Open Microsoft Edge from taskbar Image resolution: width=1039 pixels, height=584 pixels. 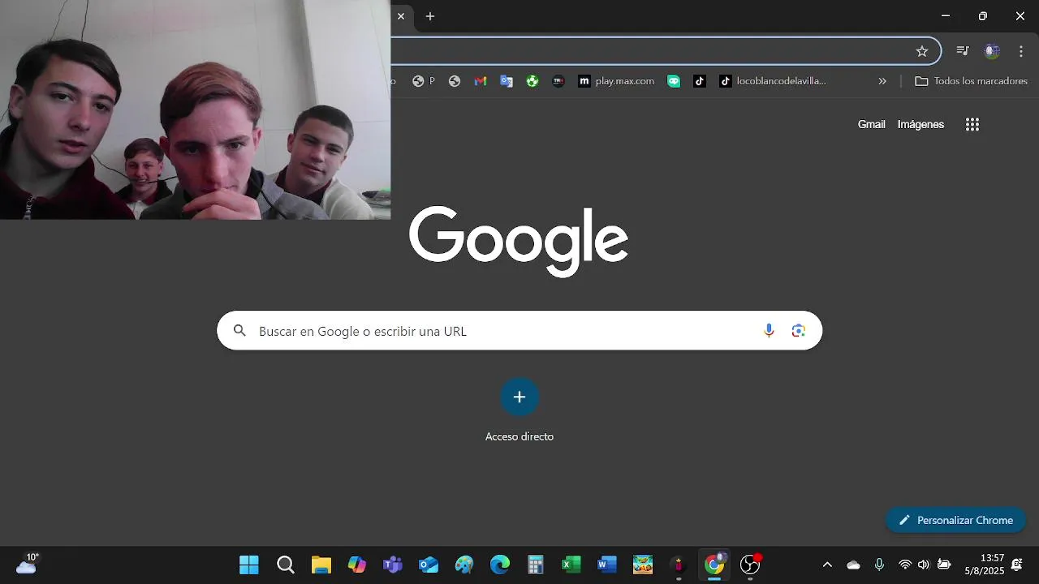(500, 565)
